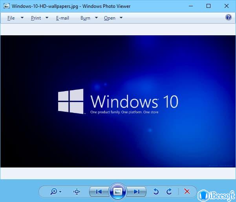Open Help with the question mark icon
The image size is (236, 202).
[229, 17]
